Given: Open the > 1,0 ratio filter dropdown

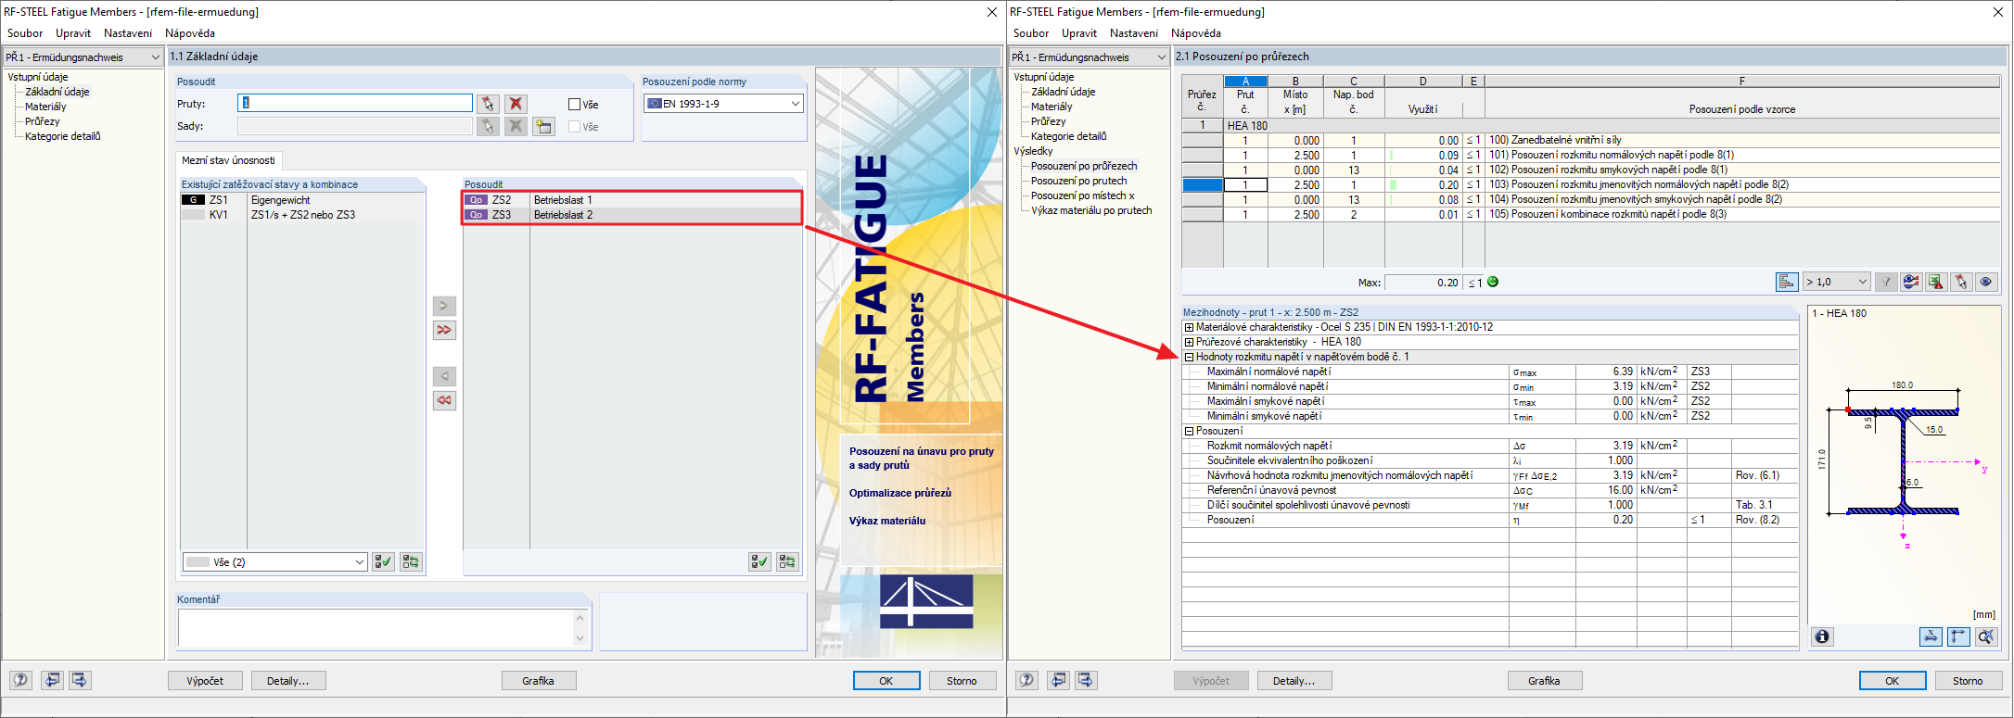Looking at the screenshot, I should click(1836, 282).
